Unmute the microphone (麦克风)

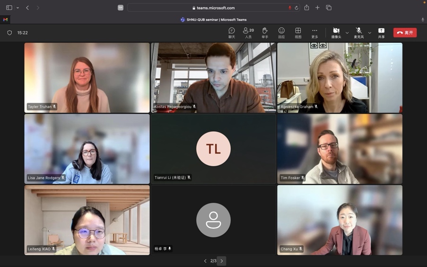pos(359,33)
